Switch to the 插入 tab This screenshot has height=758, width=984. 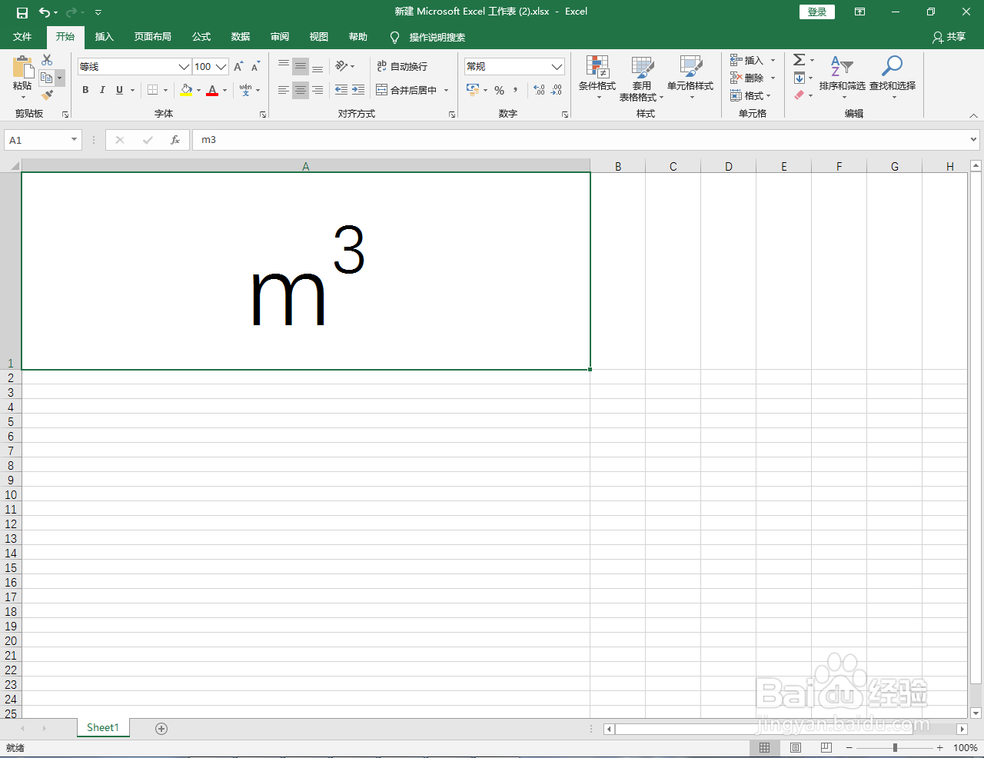click(104, 37)
